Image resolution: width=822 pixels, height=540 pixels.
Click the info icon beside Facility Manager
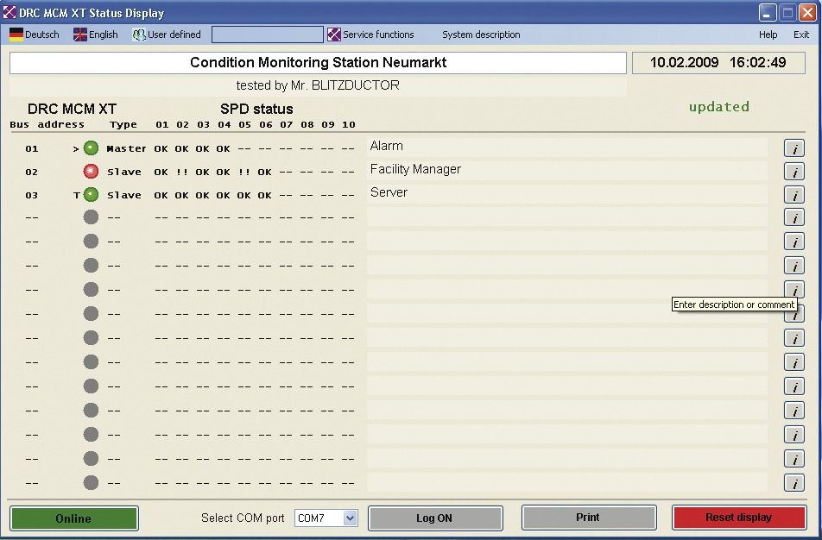(x=794, y=171)
